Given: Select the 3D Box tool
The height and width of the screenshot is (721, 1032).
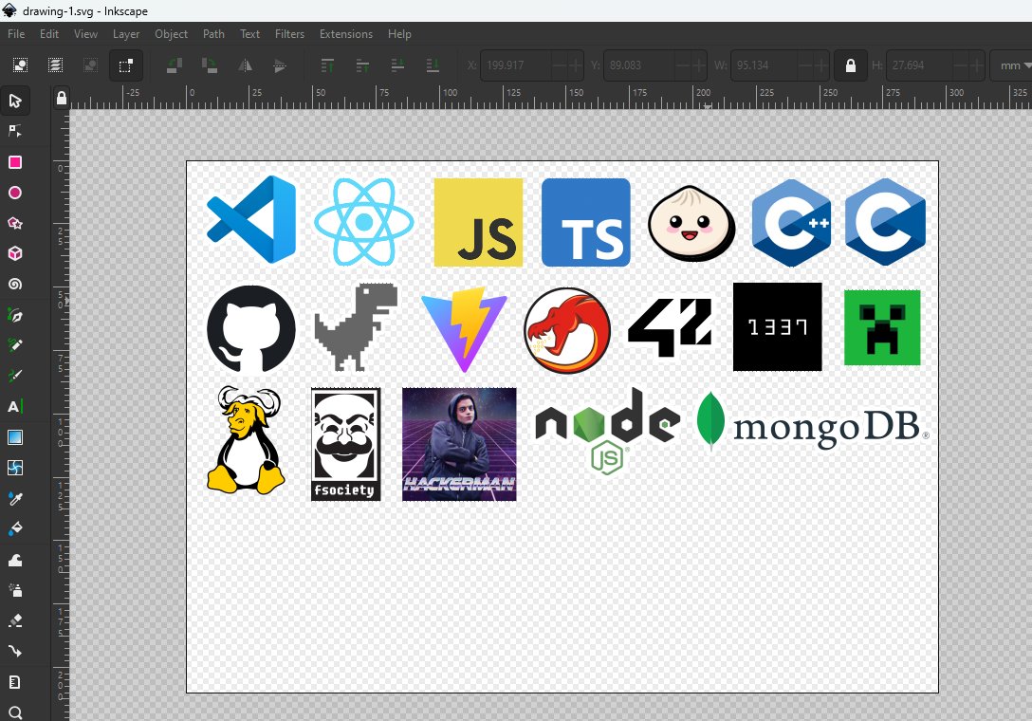Looking at the screenshot, I should [15, 253].
